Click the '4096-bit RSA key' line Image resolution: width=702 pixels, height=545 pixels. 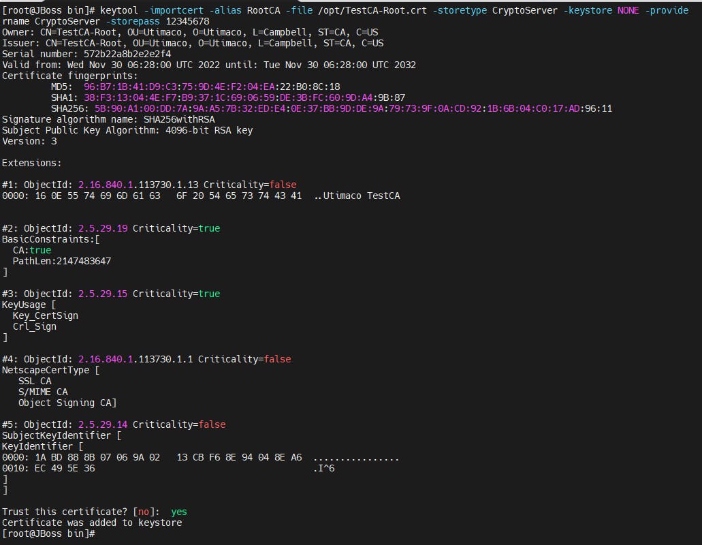(x=127, y=130)
